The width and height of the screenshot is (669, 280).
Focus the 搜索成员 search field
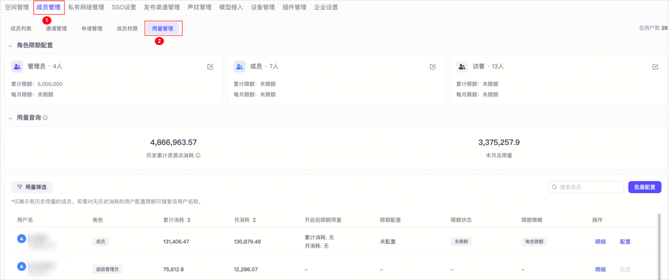click(586, 187)
